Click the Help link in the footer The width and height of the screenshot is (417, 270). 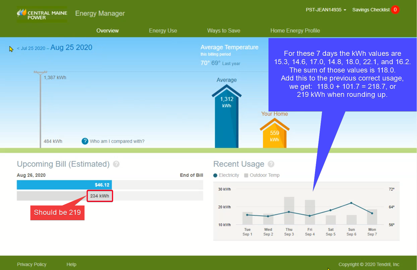click(71, 264)
